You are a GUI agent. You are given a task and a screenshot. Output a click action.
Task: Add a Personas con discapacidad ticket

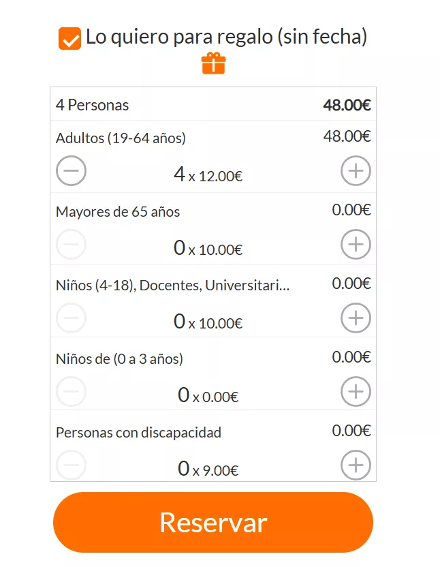click(x=355, y=465)
